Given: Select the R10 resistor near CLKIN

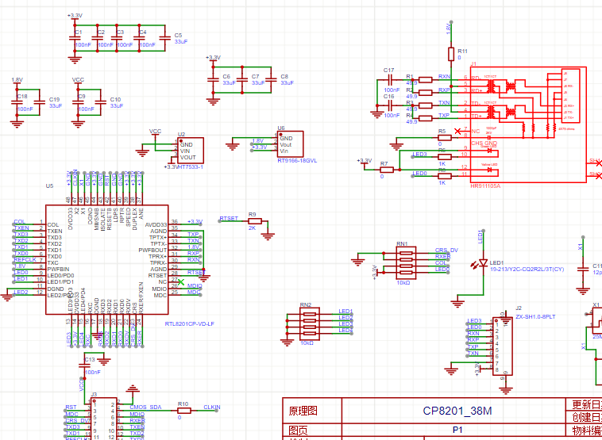Looking at the screenshot, I should [x=184, y=411].
